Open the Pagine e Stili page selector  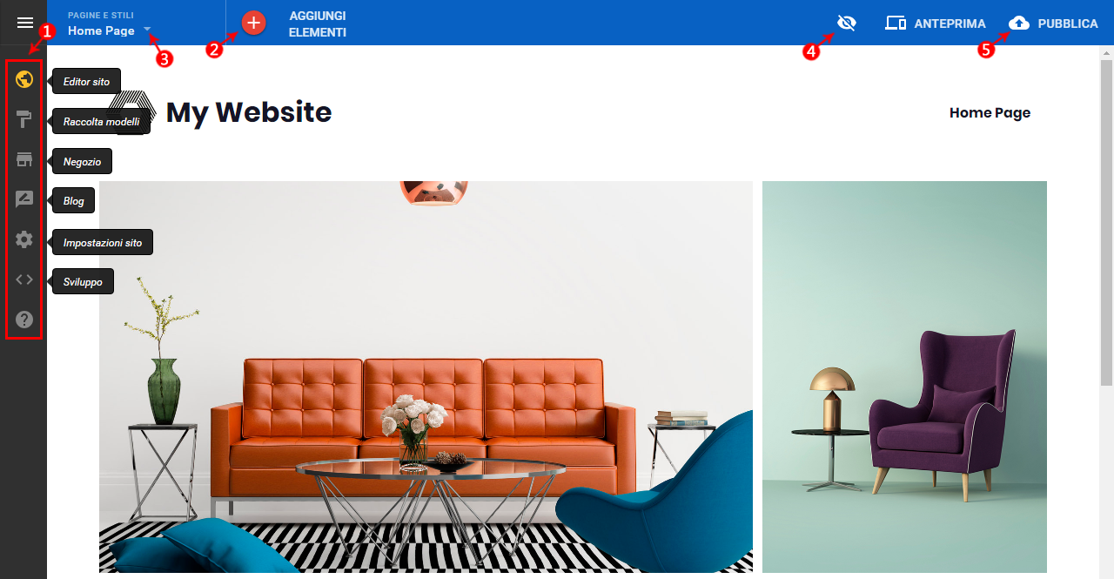click(110, 24)
